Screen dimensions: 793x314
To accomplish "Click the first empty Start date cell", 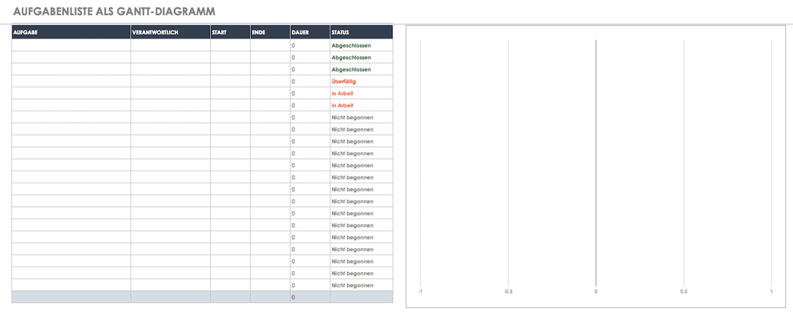I will click(230, 45).
